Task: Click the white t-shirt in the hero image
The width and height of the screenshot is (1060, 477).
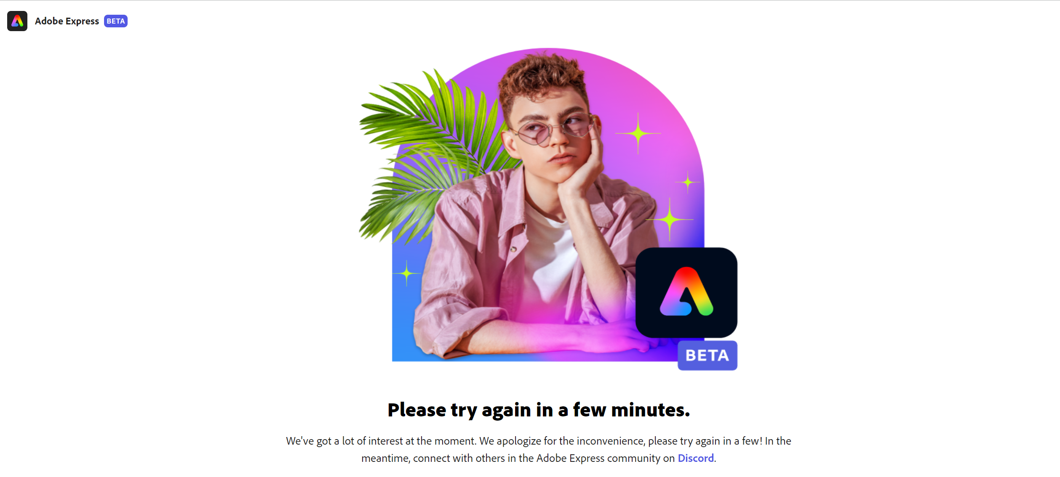Action: click(550, 257)
